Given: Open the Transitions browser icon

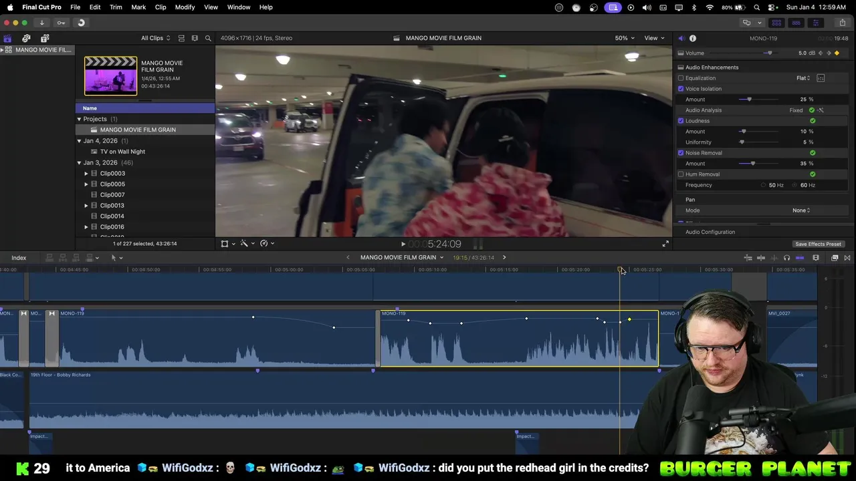Looking at the screenshot, I should coord(847,258).
